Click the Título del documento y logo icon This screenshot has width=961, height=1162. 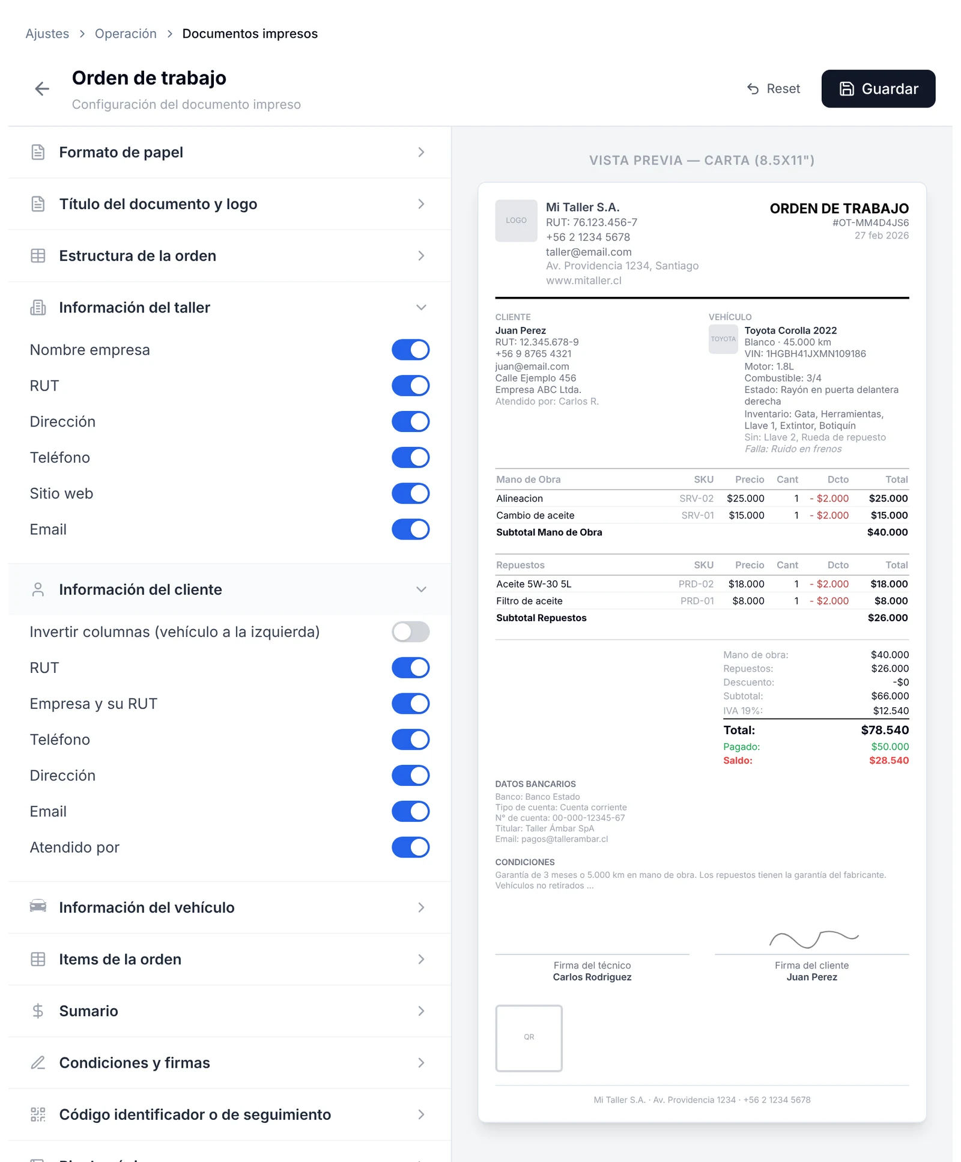coord(38,204)
